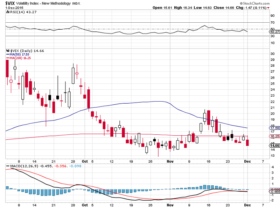Click the RSI 43.27 value marker
This screenshot has height=208, width=280.
[273, 32]
